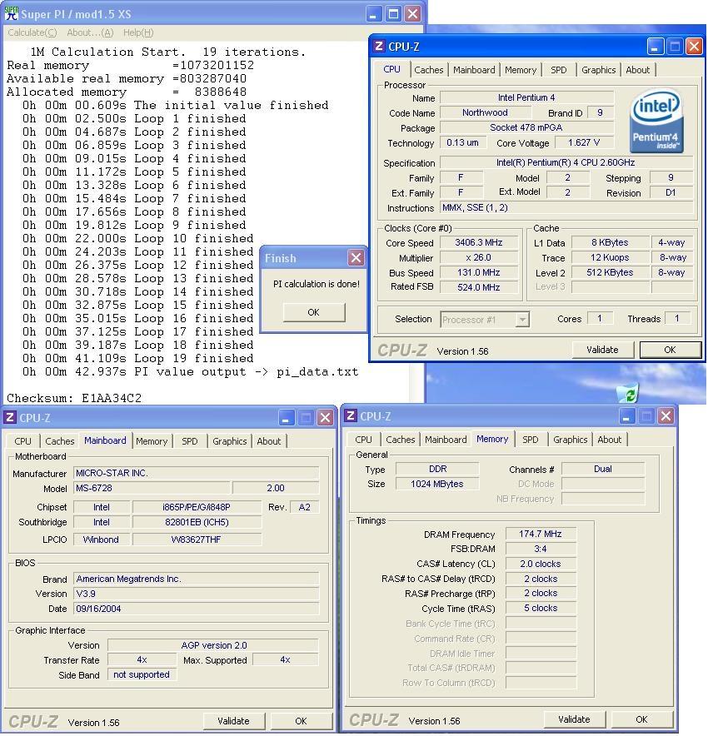The image size is (708, 736).
Task: Select Caches tab in Memory CPU-Z window
Action: click(400, 440)
